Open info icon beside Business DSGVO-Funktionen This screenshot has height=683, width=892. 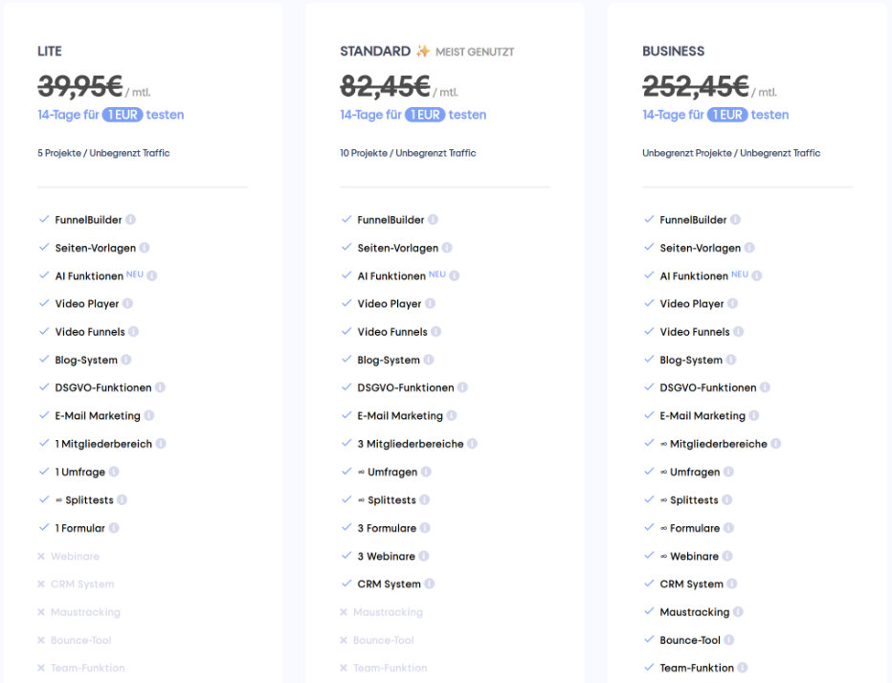(765, 387)
